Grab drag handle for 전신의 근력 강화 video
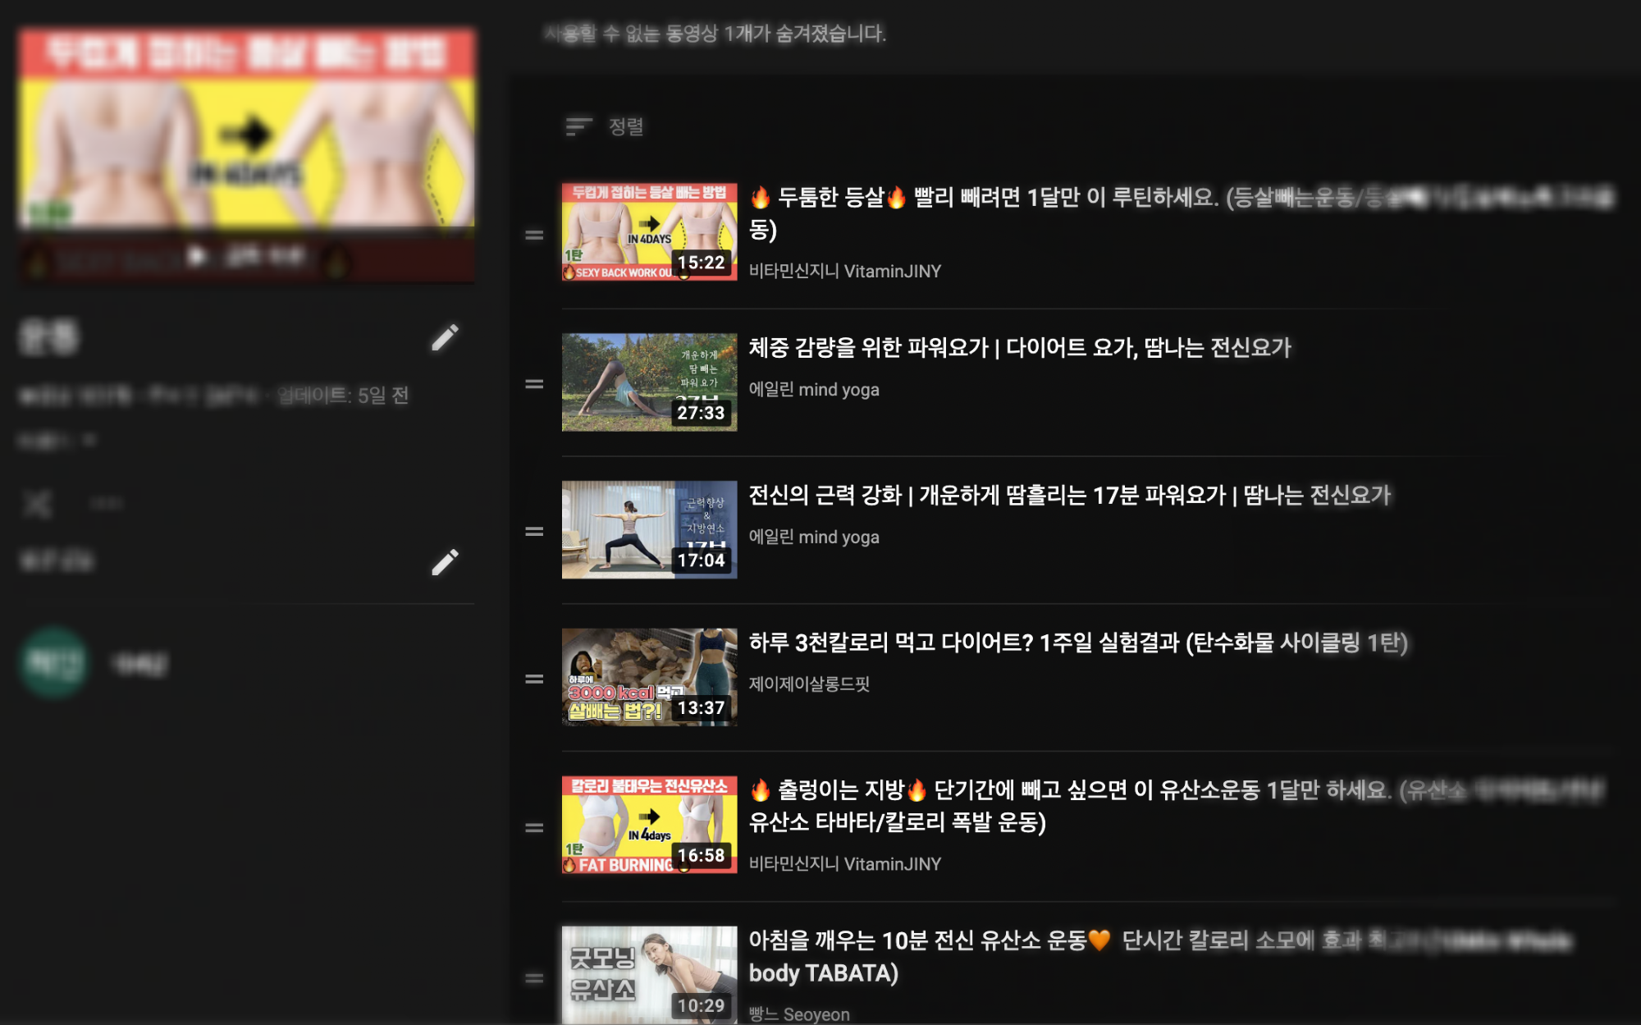Viewport: 1641px width, 1025px height. click(534, 532)
